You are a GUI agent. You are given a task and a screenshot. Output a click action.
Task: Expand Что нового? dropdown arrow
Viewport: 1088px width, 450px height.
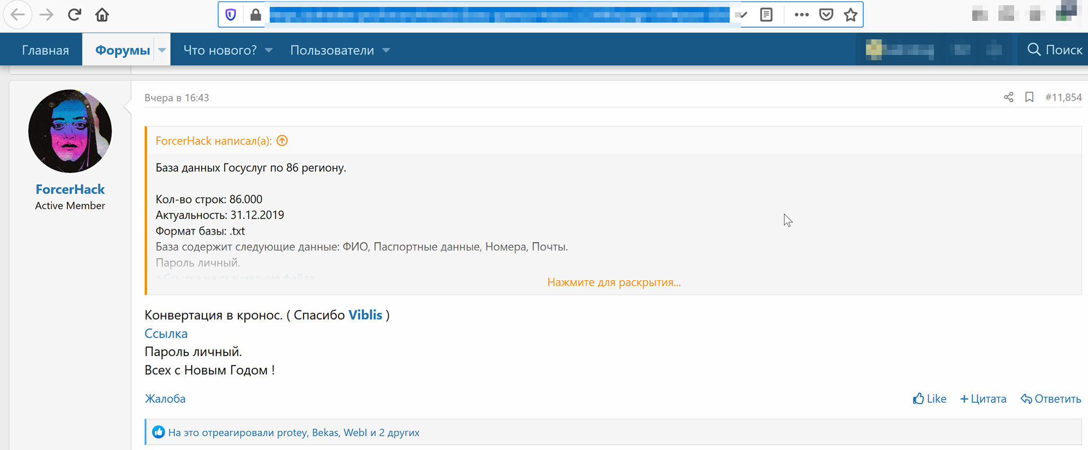click(x=269, y=50)
